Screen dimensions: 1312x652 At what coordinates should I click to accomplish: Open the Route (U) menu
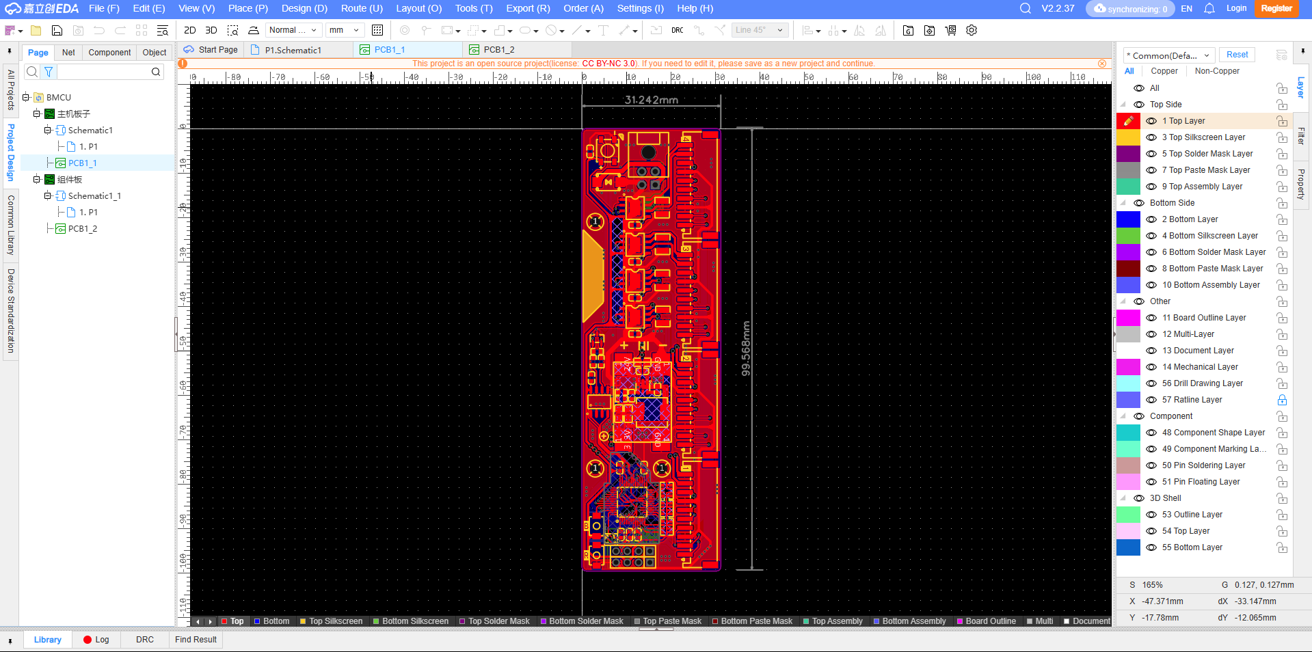coord(362,8)
